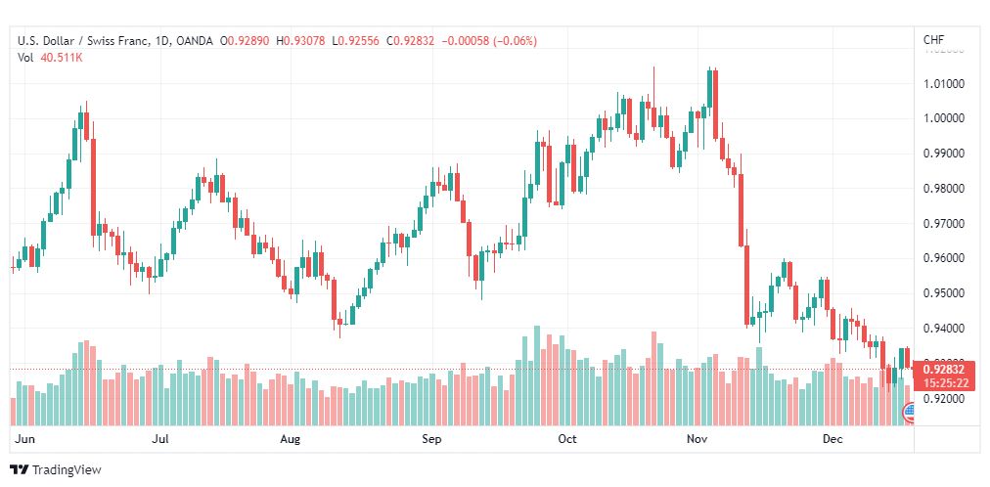Click the 1.00000 level on price scale

pyautogui.click(x=943, y=118)
